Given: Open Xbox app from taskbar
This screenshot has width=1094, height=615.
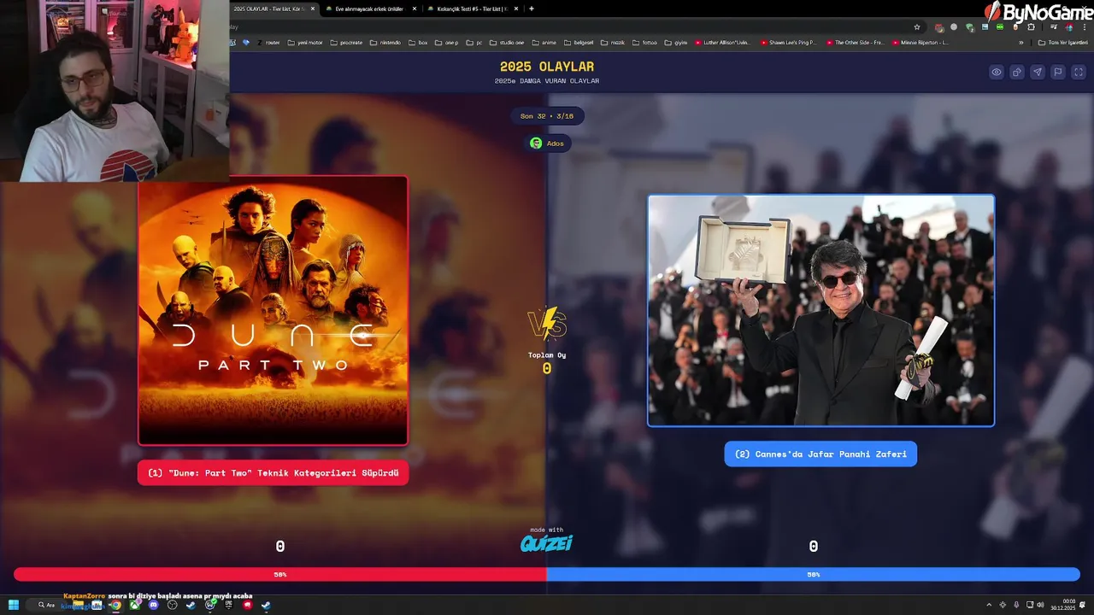Looking at the screenshot, I should (x=134, y=605).
